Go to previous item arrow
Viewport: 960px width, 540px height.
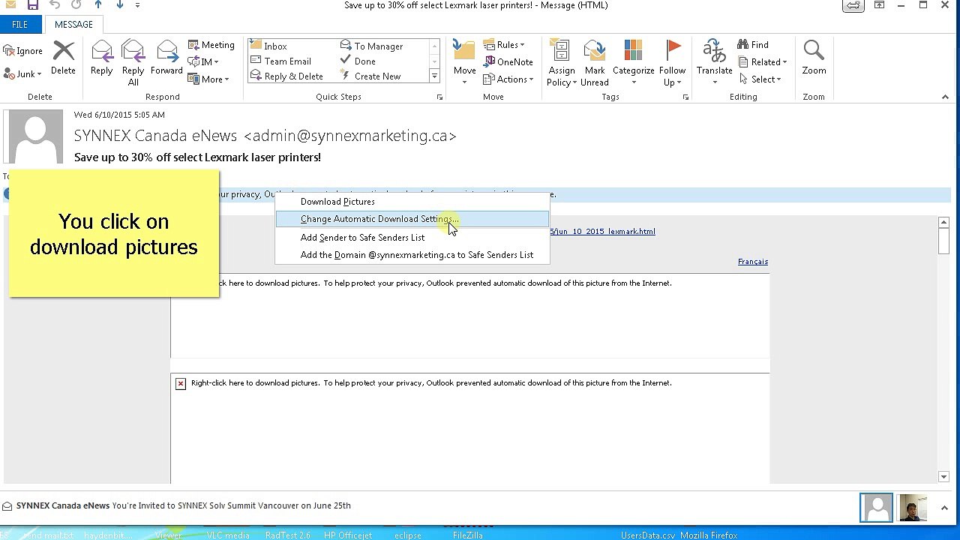pyautogui.click(x=98, y=5)
